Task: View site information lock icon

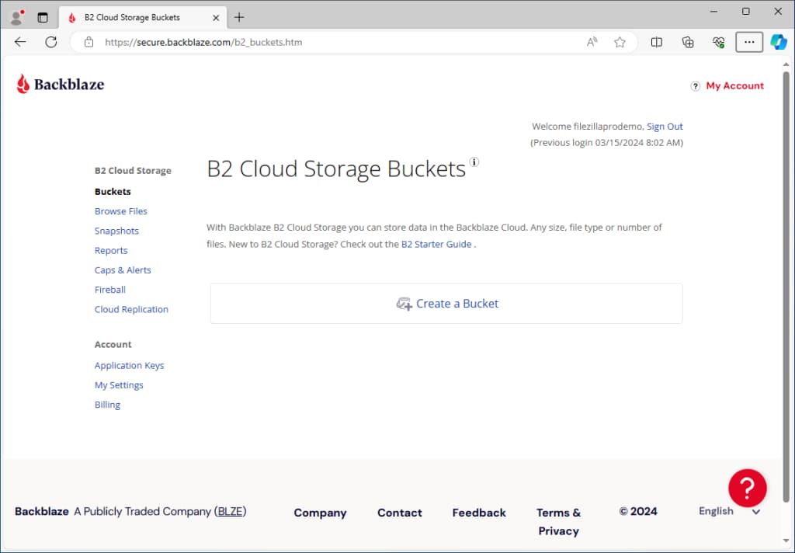Action: pyautogui.click(x=89, y=42)
